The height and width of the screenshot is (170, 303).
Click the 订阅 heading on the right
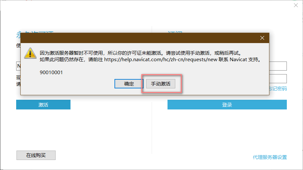pos(175,33)
